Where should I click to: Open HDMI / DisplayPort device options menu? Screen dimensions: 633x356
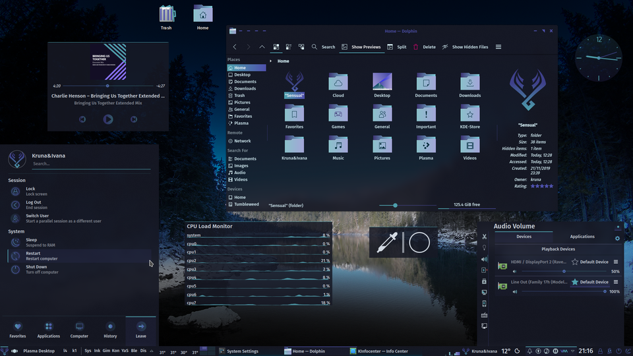(616, 262)
